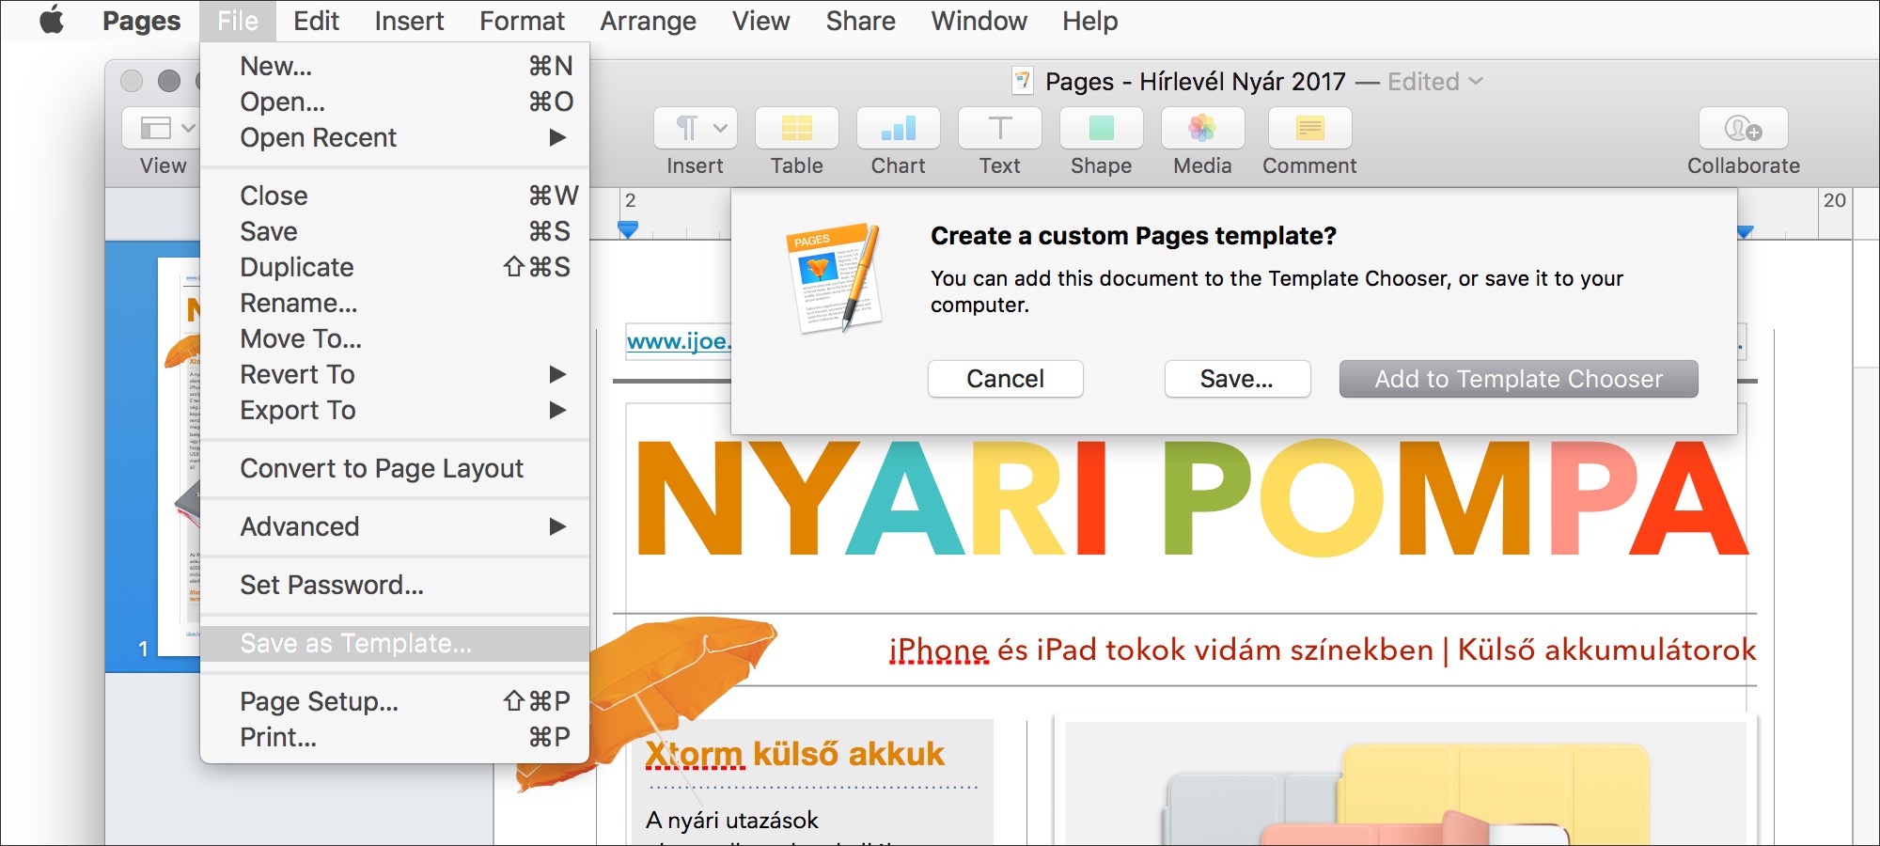Select Convert to Page Layout
The image size is (1880, 846).
(382, 468)
